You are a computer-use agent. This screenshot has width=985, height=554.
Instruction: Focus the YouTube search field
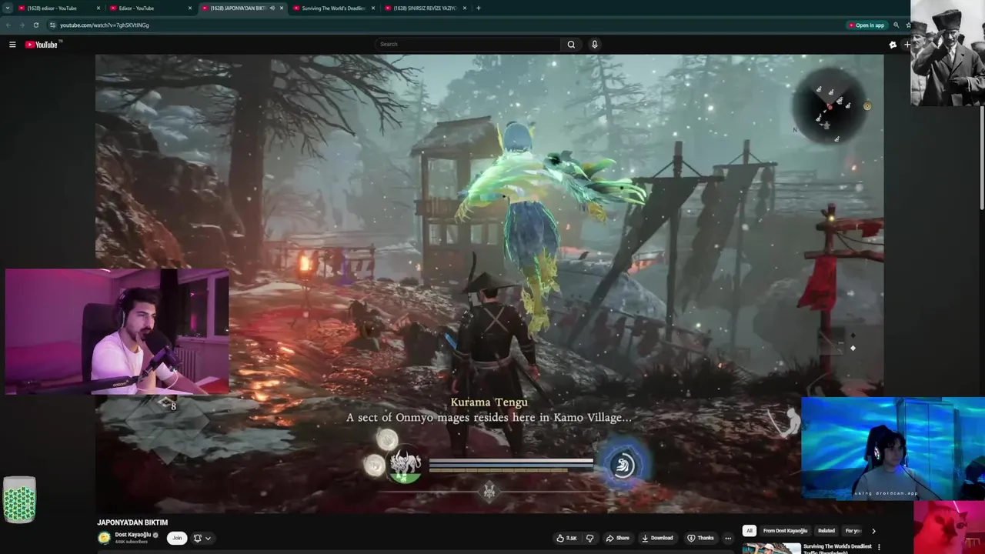point(468,45)
